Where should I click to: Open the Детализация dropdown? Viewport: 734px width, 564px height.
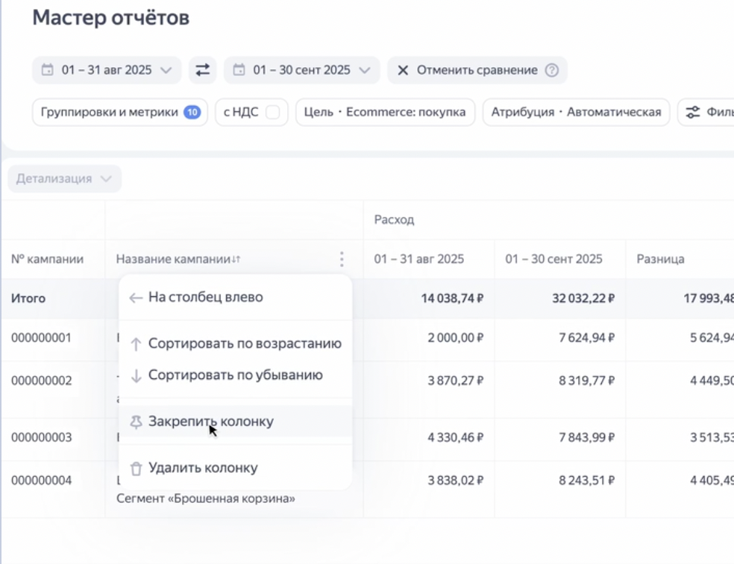[64, 178]
